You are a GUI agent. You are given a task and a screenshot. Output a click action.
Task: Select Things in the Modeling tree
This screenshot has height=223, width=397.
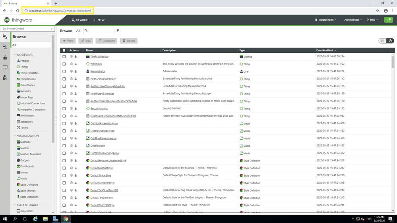pyautogui.click(x=22, y=67)
